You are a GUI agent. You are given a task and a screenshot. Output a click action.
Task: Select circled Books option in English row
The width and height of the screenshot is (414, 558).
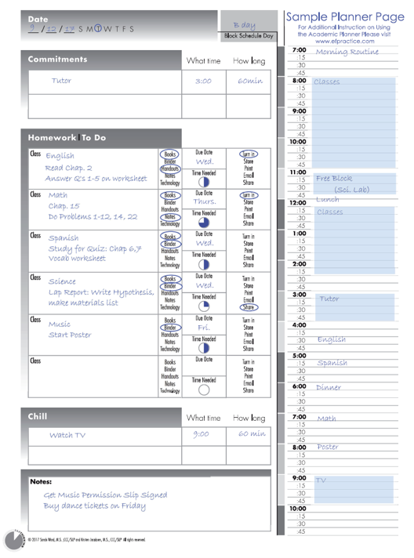click(170, 154)
